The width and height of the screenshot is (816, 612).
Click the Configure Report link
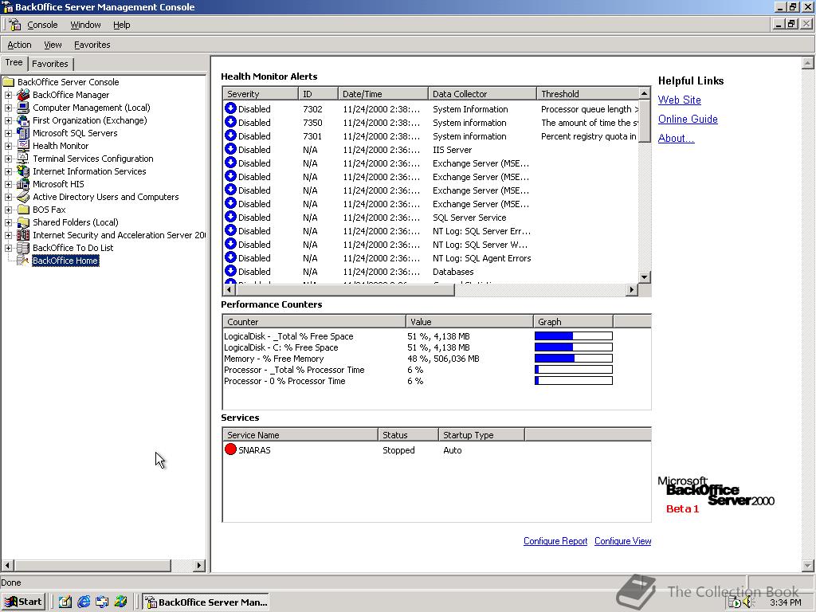click(555, 541)
